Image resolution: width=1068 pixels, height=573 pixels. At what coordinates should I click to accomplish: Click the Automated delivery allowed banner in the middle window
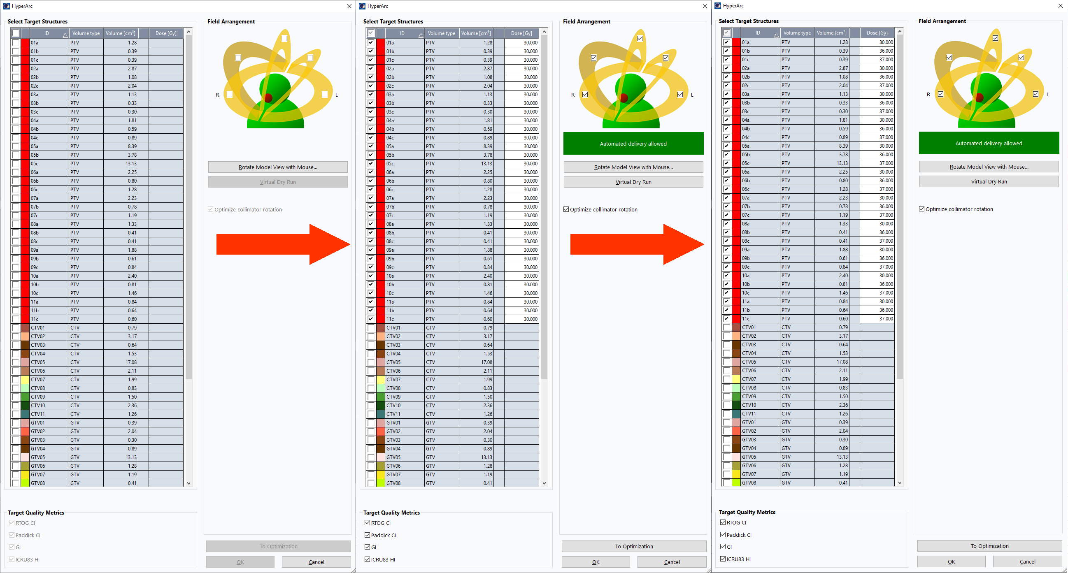pos(633,144)
